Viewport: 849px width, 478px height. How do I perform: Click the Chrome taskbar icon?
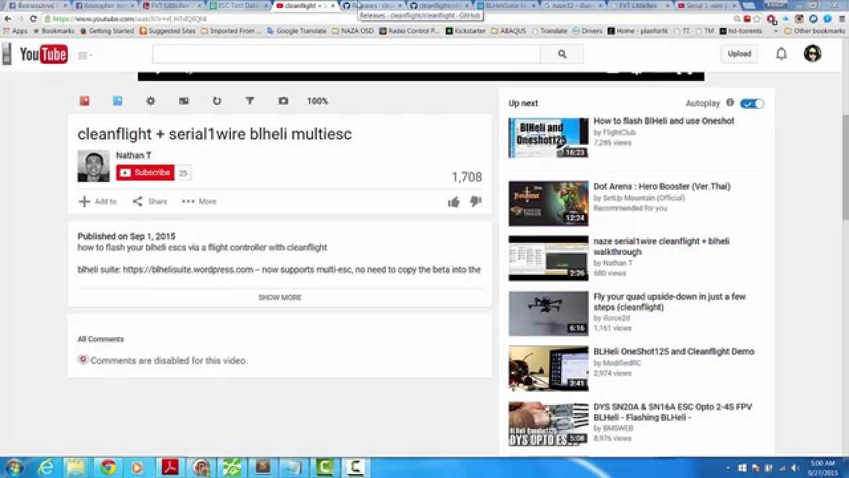click(x=107, y=468)
